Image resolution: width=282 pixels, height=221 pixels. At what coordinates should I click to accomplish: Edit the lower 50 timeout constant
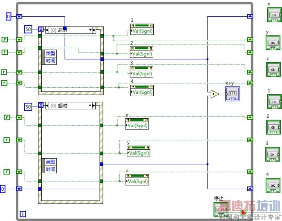[28, 107]
